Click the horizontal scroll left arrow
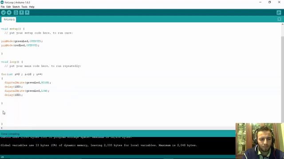The height and width of the screenshot is (159, 284). 2,128
